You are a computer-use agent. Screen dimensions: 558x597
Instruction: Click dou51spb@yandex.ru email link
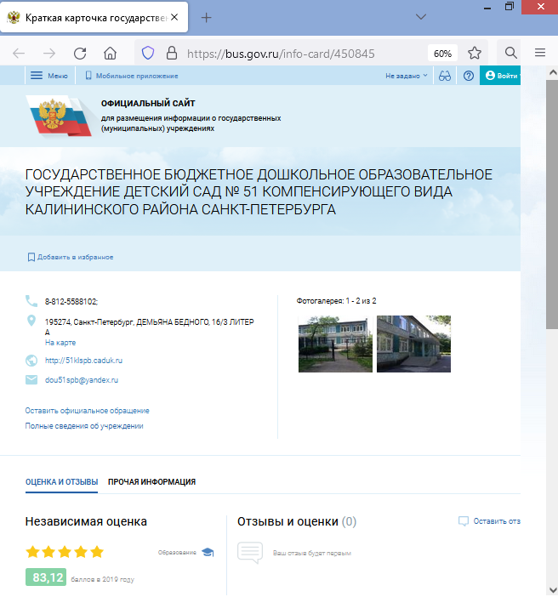pos(82,380)
